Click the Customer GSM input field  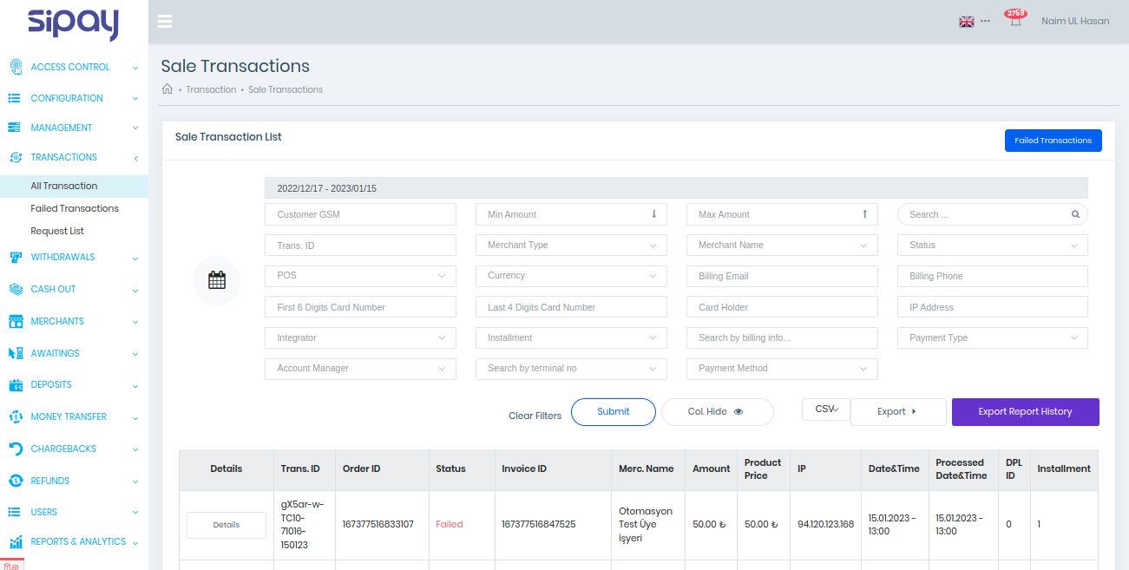tap(360, 214)
